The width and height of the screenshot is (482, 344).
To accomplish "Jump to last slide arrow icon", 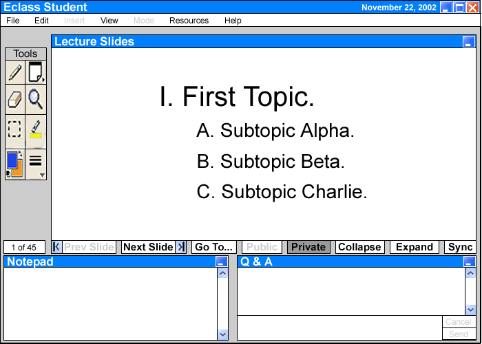I will click(x=181, y=247).
